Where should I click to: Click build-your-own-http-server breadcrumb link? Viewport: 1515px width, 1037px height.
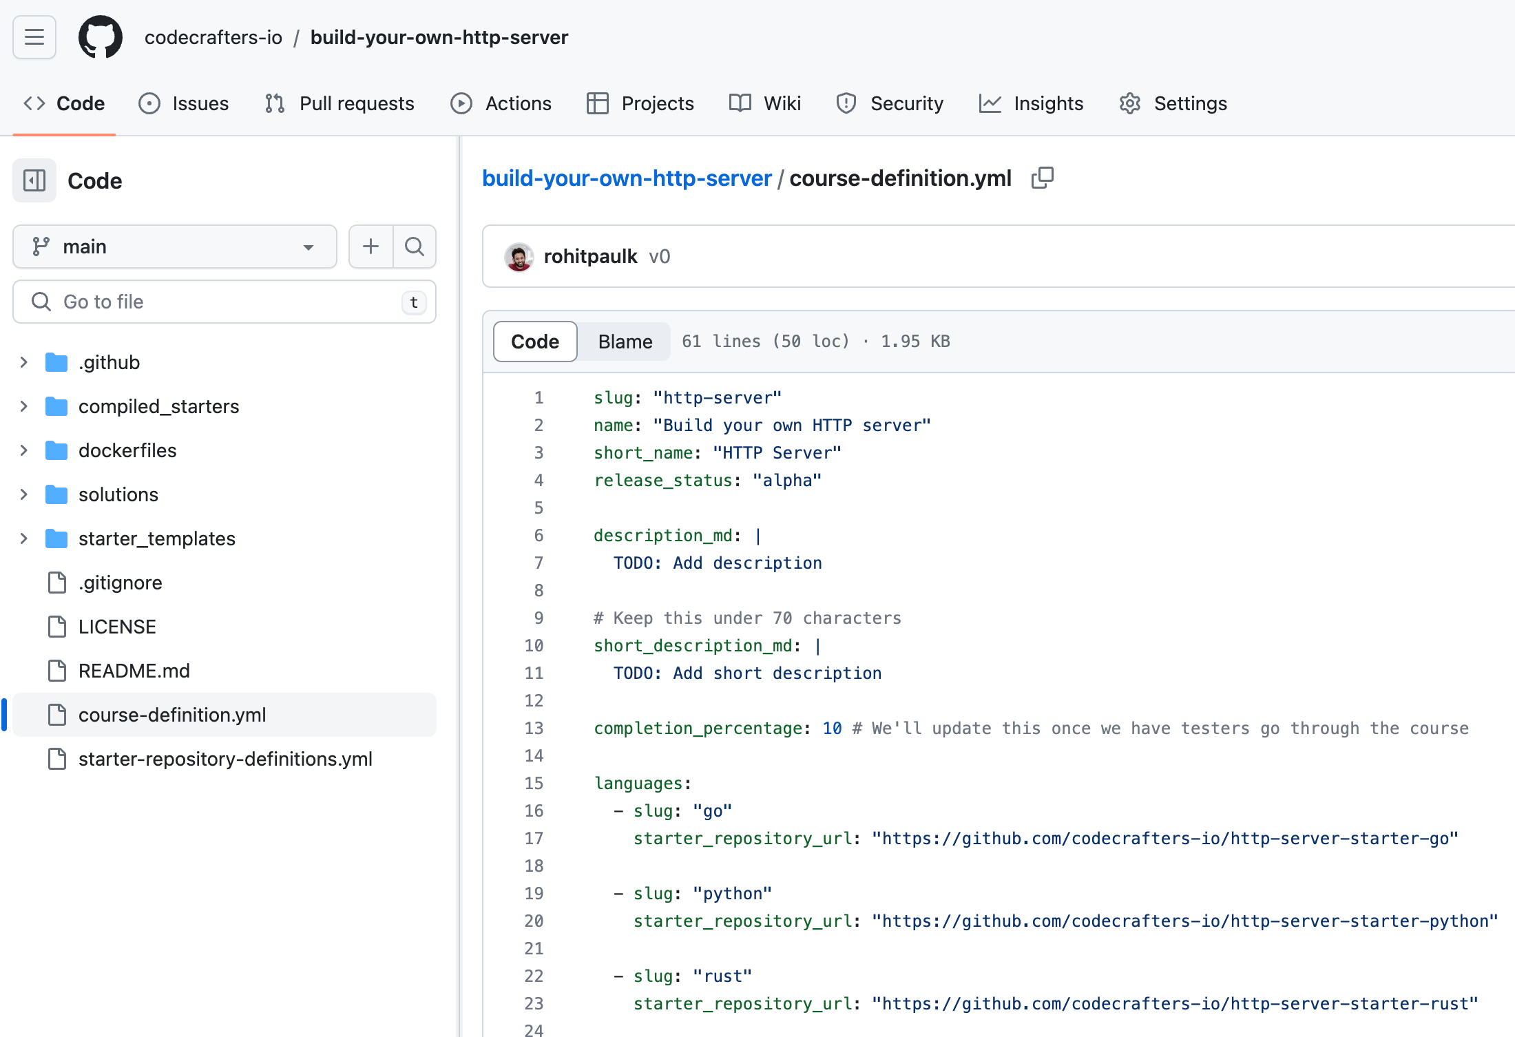[x=627, y=178]
